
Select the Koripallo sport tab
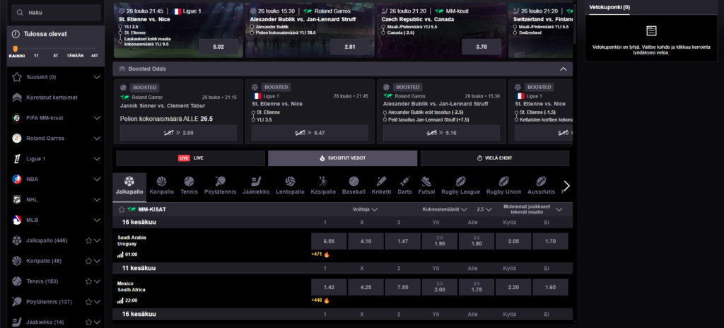[x=160, y=186]
